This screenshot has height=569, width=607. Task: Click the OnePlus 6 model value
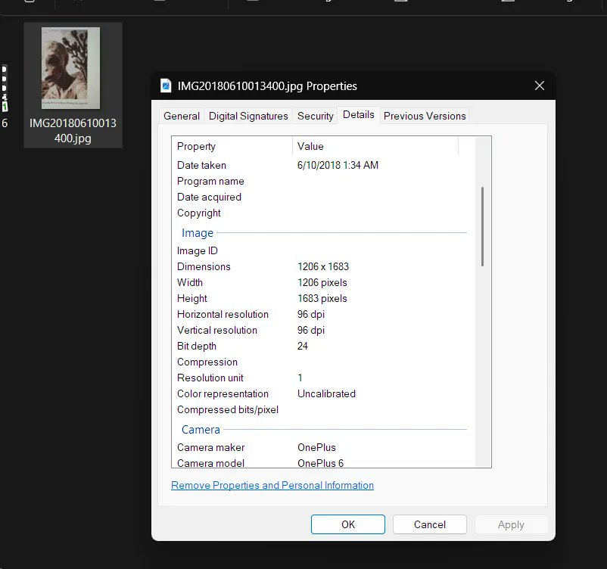click(x=320, y=463)
